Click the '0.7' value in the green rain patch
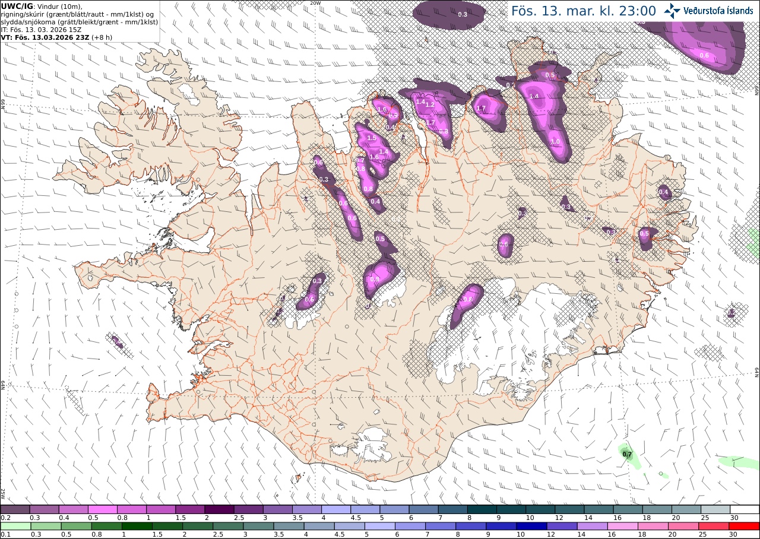 (x=627, y=454)
